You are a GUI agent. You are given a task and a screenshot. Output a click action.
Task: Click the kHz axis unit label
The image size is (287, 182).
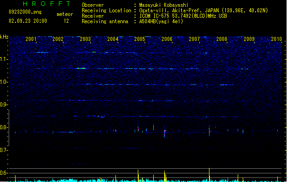tap(4, 37)
